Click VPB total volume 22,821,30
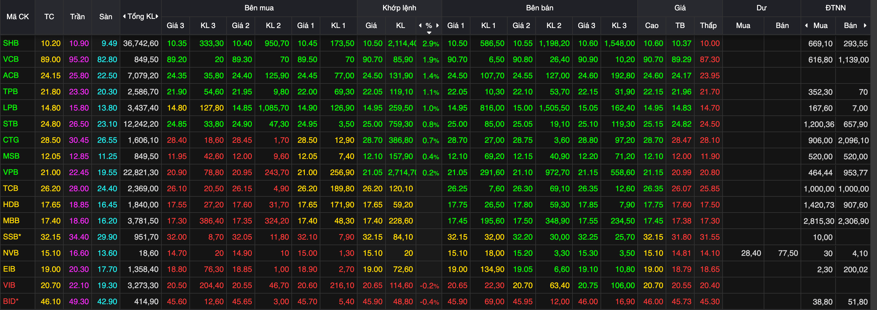The width and height of the screenshot is (877, 310). [141, 172]
